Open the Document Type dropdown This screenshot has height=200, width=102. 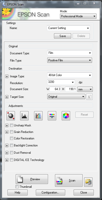click(x=70, y=53)
